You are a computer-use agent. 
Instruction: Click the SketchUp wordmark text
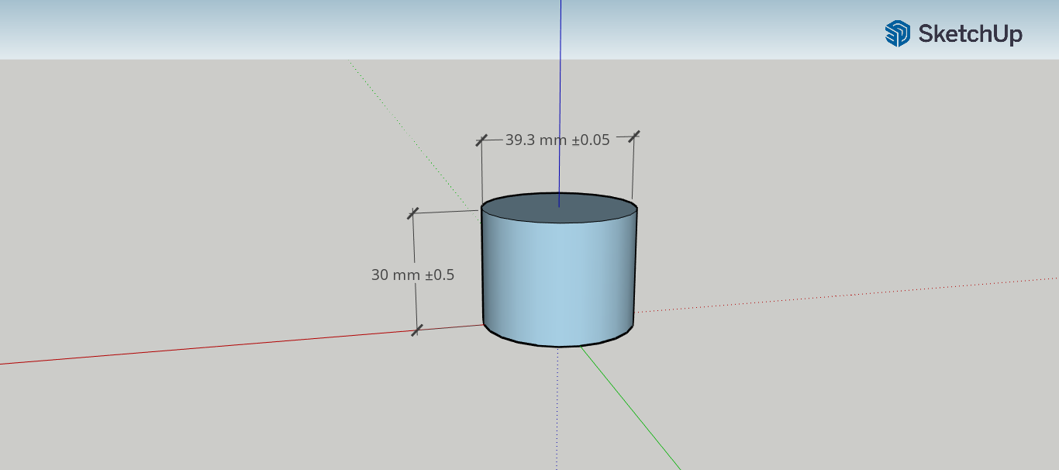pyautogui.click(x=970, y=34)
